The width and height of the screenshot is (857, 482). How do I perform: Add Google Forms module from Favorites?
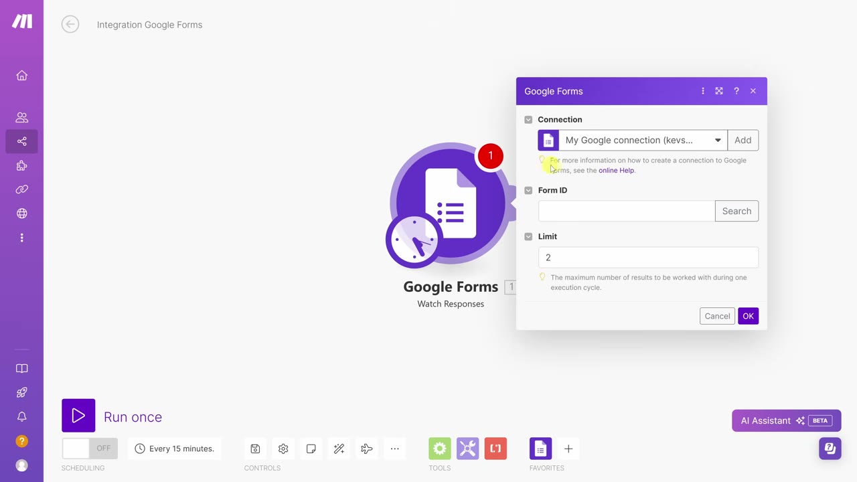click(x=540, y=449)
